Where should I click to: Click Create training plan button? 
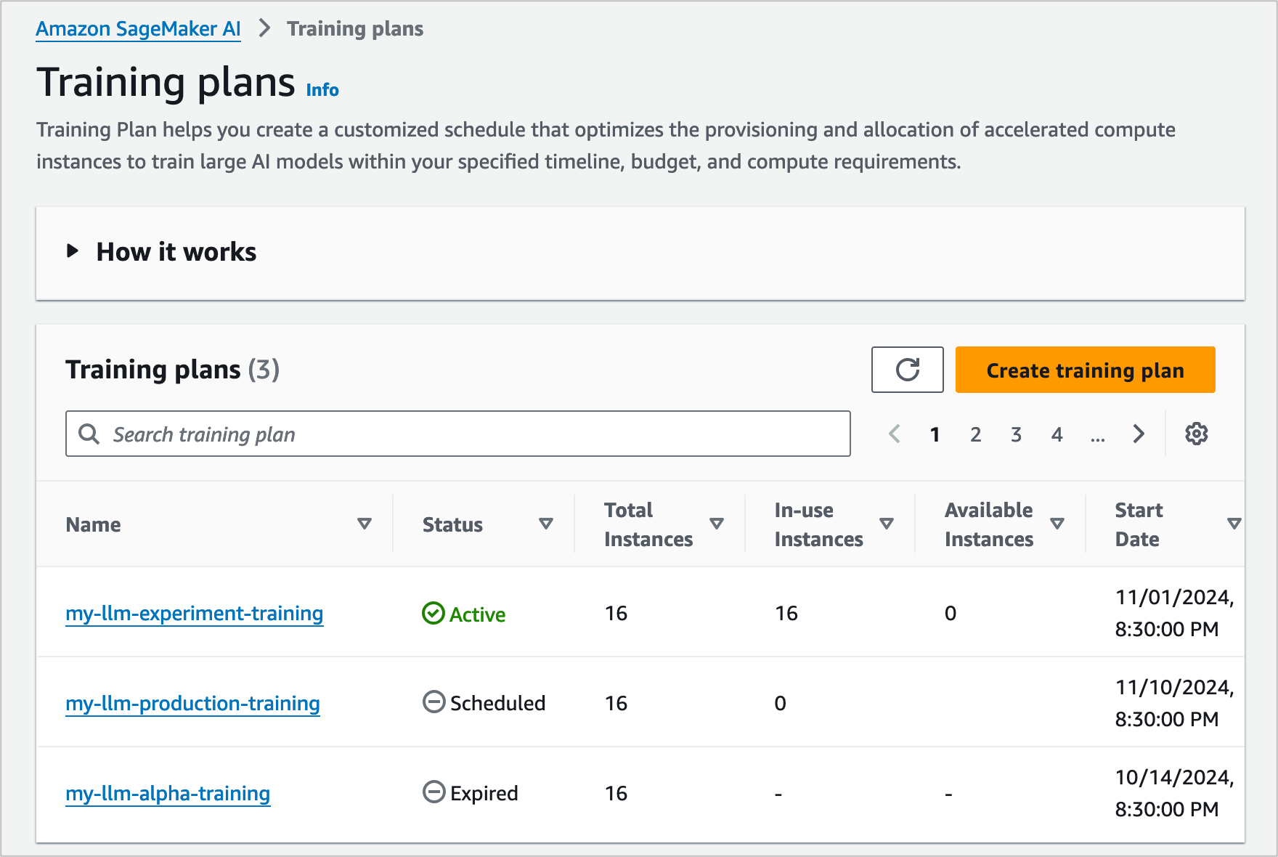click(x=1085, y=370)
